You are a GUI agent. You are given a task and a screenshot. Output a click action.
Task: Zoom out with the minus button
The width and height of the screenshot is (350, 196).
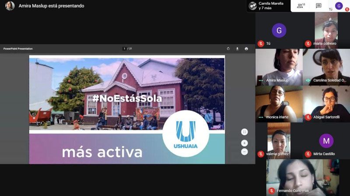click(x=245, y=152)
